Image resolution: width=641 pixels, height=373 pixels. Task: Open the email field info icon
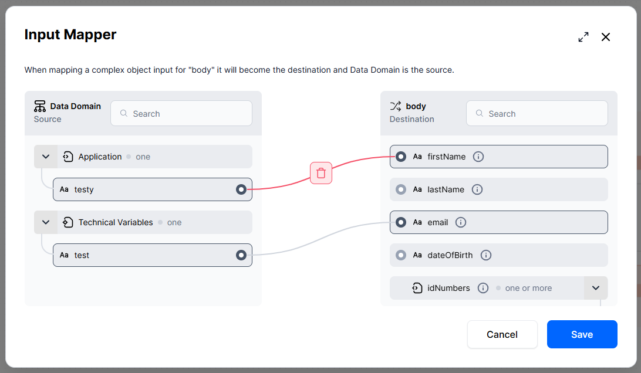pos(461,222)
